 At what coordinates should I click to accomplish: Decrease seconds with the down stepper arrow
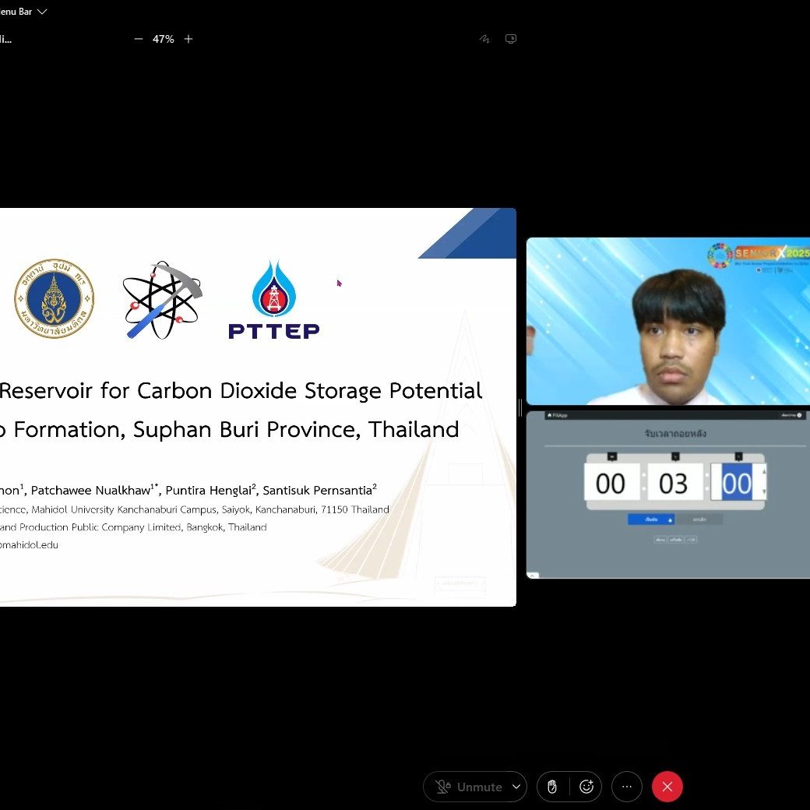point(762,491)
